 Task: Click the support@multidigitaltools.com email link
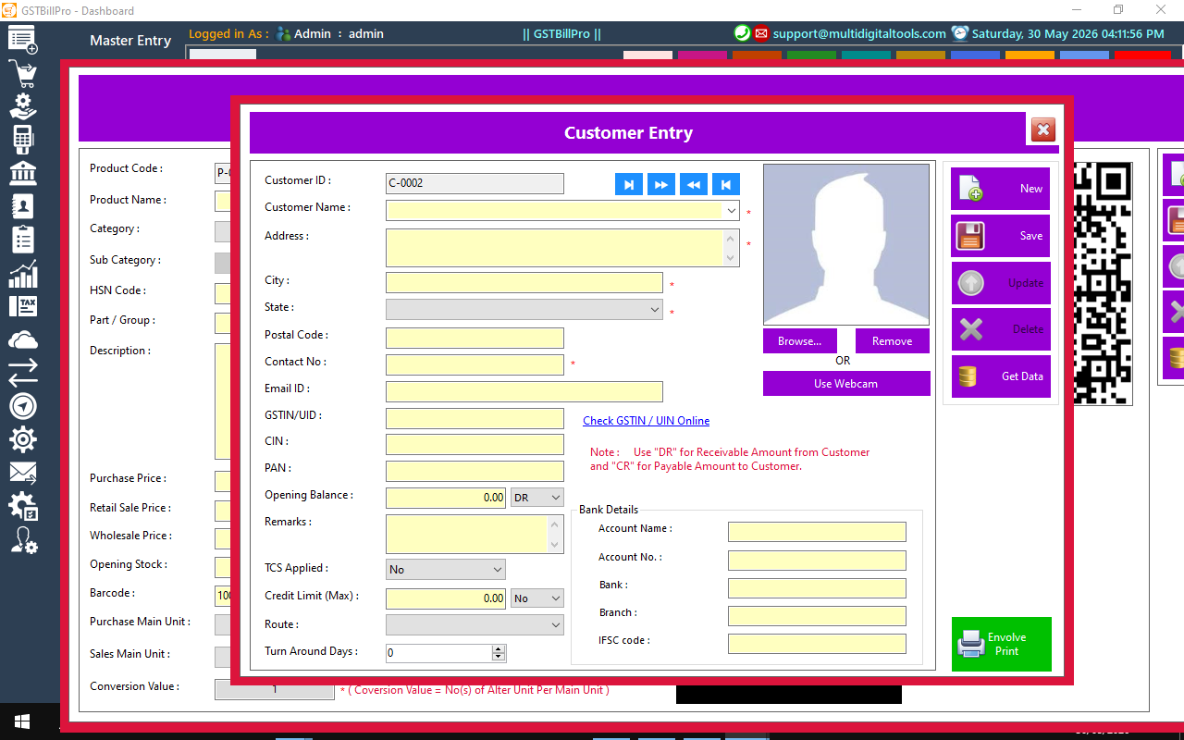tap(859, 33)
